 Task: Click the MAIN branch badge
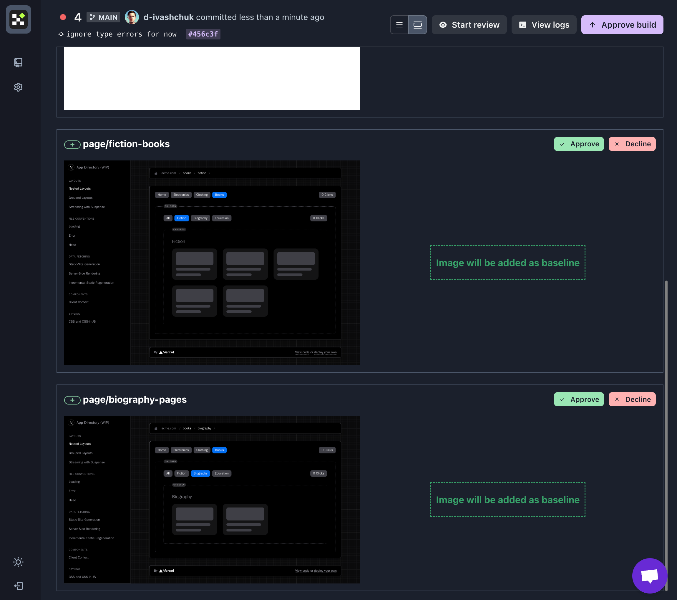(103, 17)
